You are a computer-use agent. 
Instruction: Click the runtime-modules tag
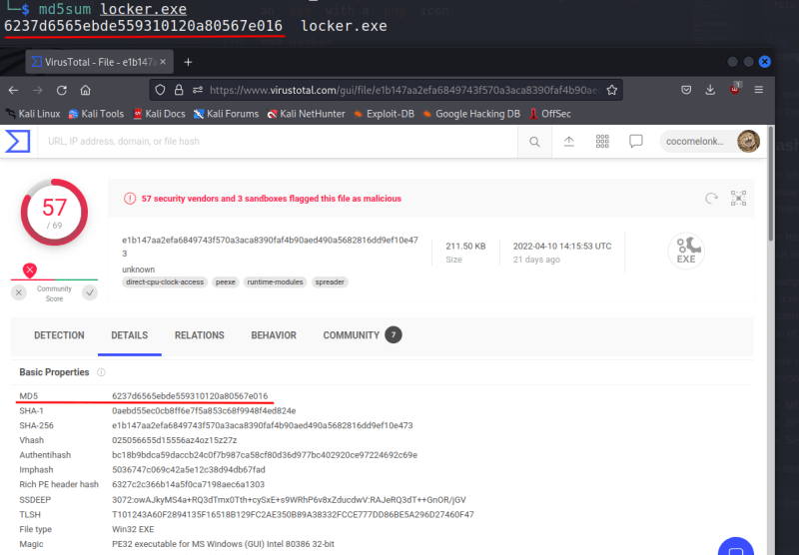click(x=276, y=282)
